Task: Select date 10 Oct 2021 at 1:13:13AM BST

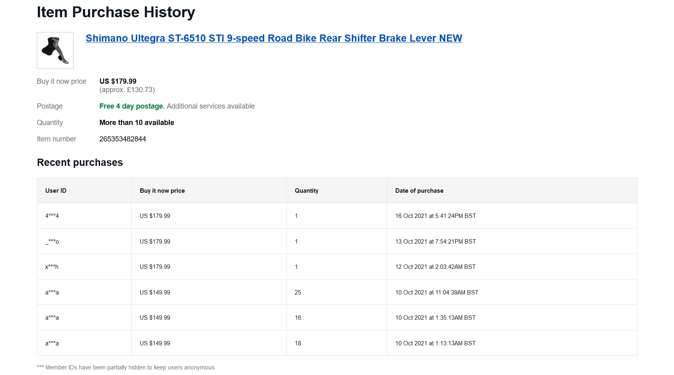Action: point(435,343)
